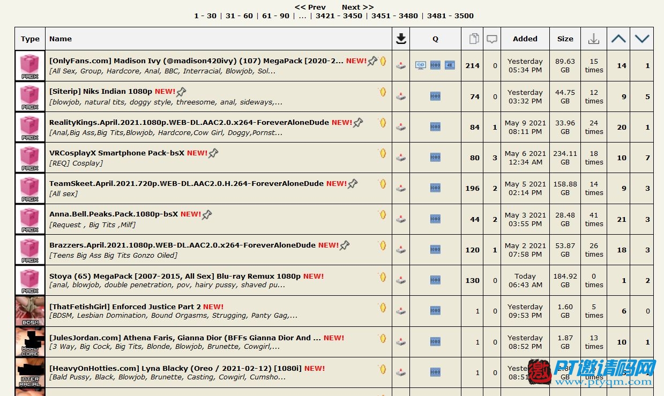Open the BDSM category thumbnail on ThatFetishGirl row
Image resolution: width=664 pixels, height=396 pixels.
point(30,311)
